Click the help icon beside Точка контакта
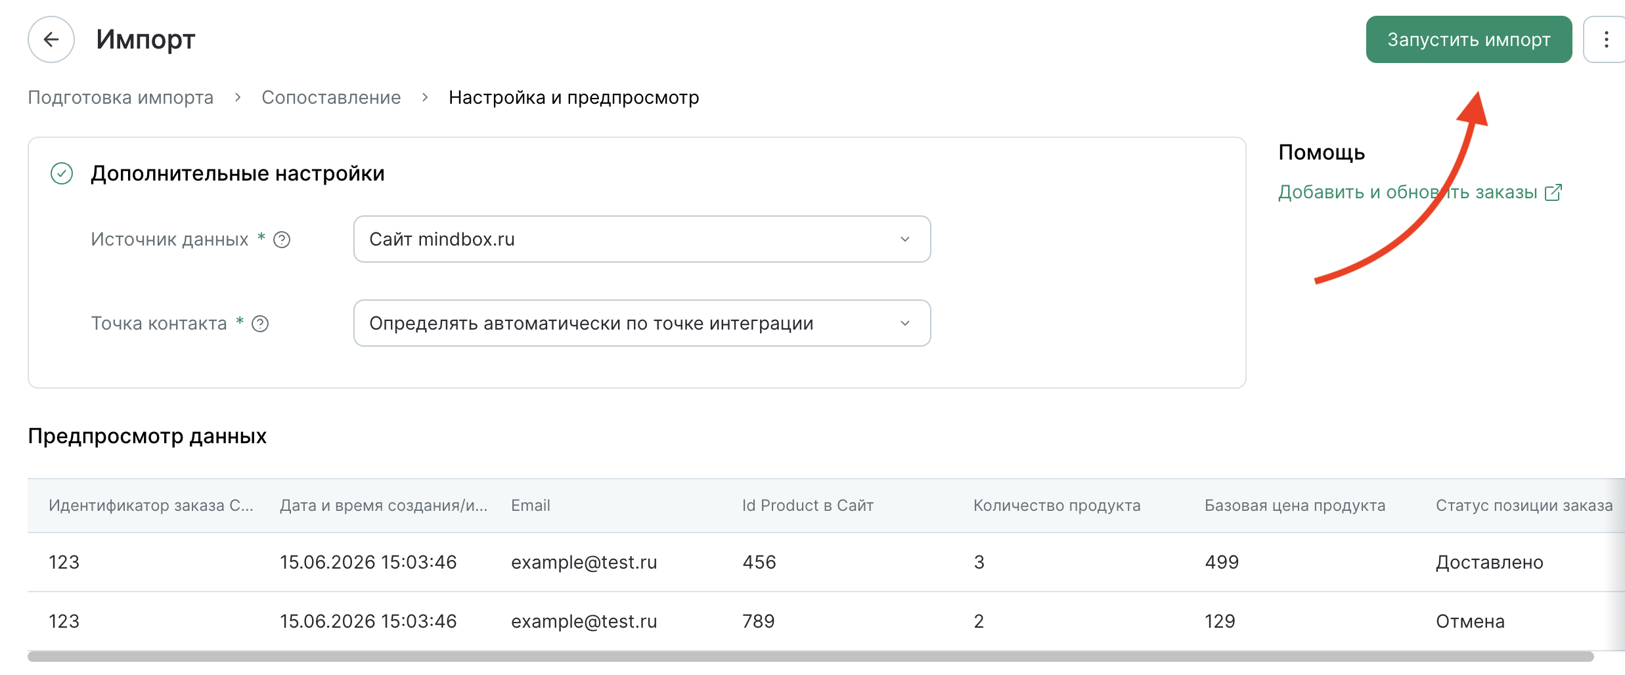The width and height of the screenshot is (1625, 675). 260,324
